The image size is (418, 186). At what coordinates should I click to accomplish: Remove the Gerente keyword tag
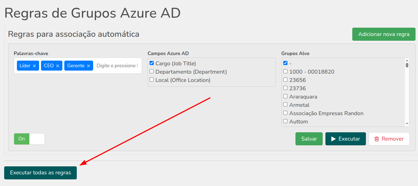(88, 66)
